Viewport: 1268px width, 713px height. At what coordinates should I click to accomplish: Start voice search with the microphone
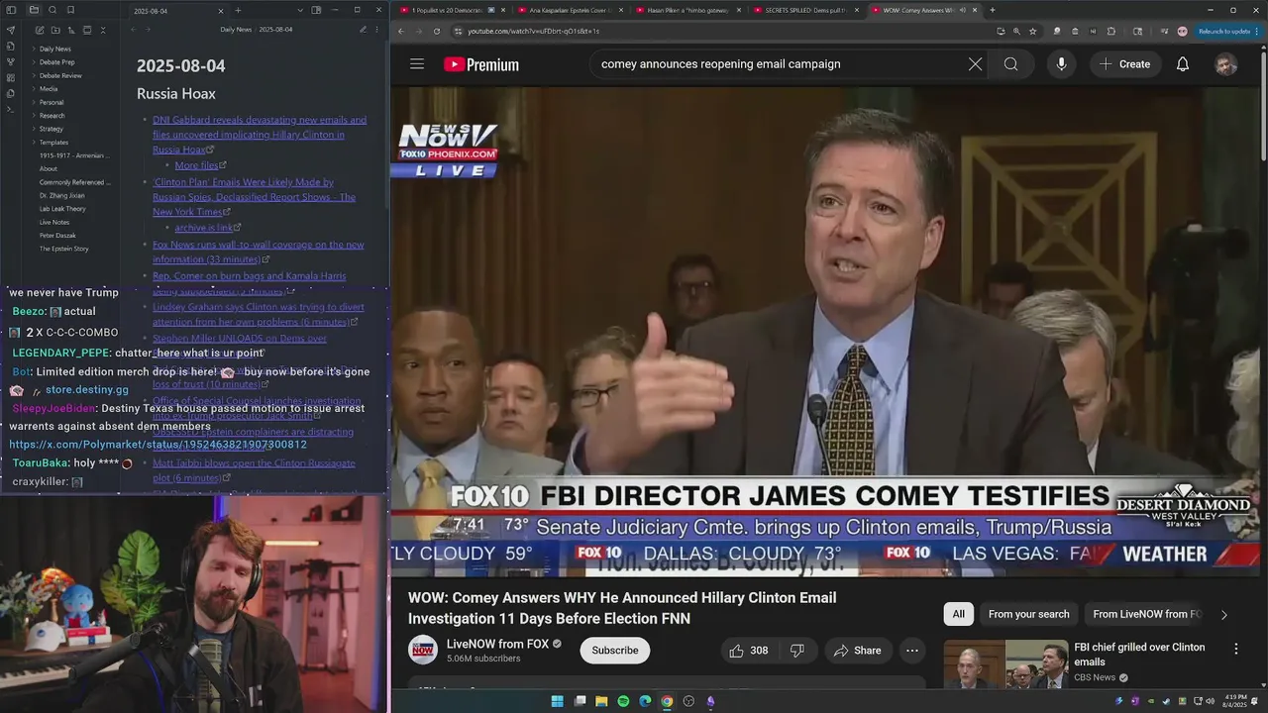pos(1061,64)
